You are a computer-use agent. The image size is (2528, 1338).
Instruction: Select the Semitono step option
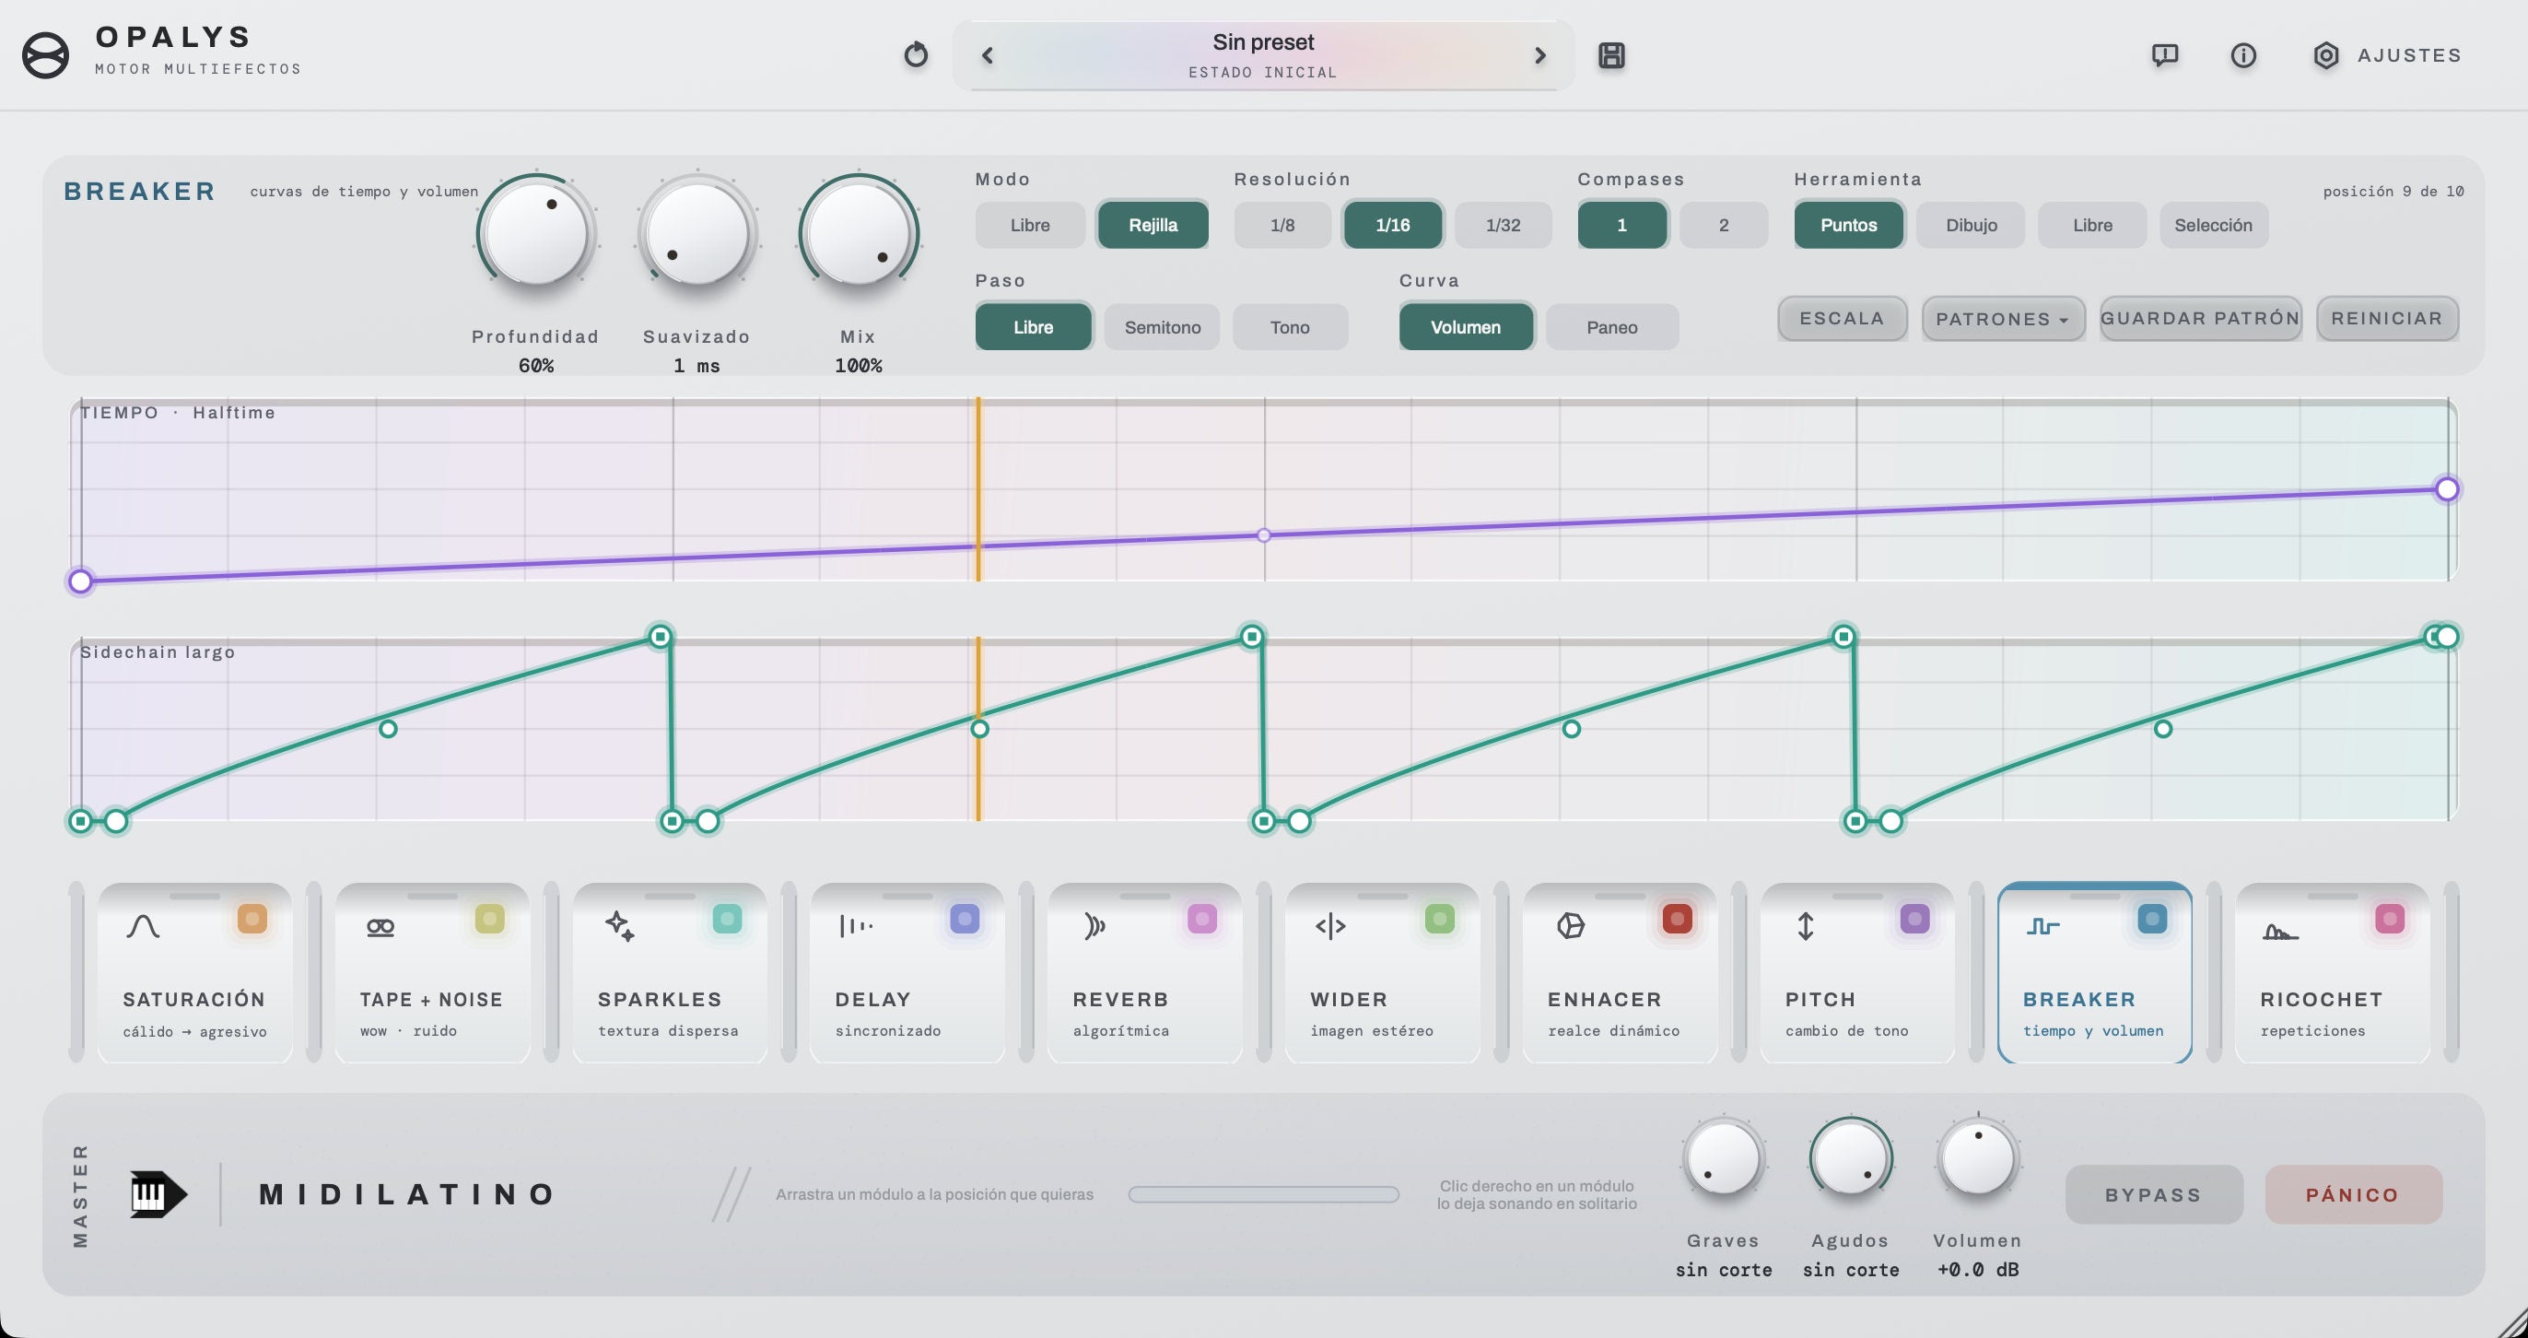point(1162,327)
